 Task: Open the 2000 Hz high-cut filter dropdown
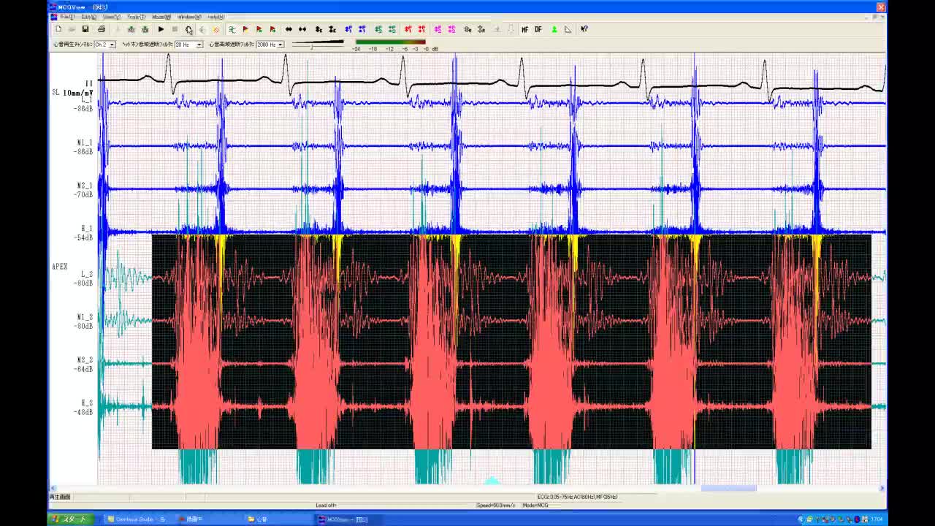[x=280, y=45]
